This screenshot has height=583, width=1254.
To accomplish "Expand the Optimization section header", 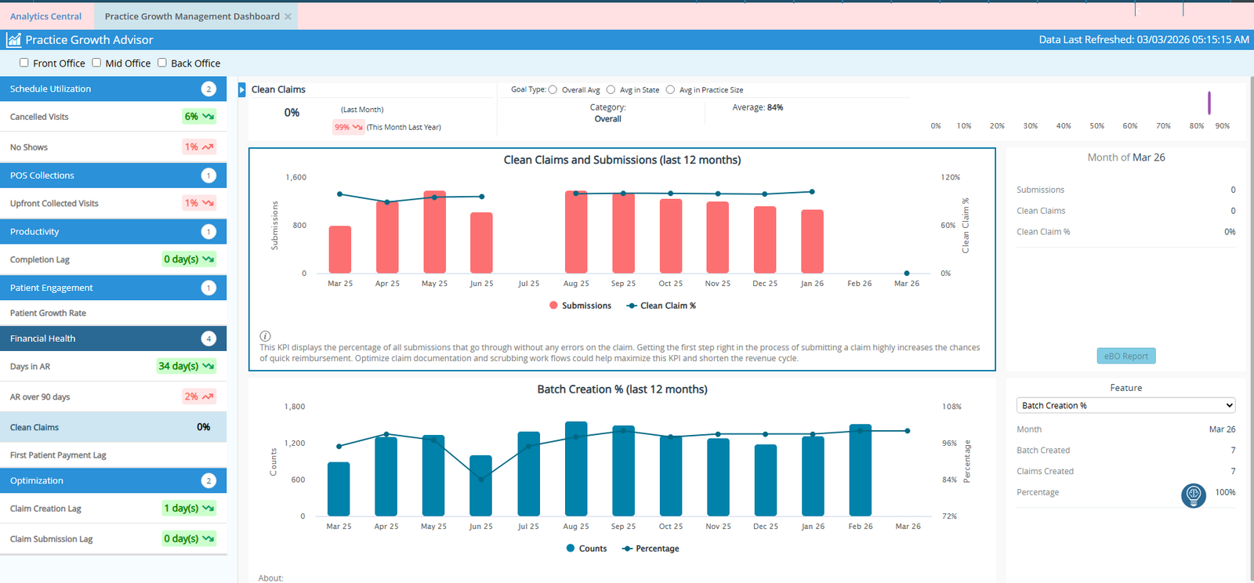I will 113,480.
